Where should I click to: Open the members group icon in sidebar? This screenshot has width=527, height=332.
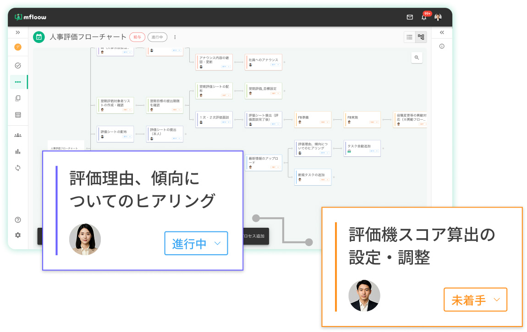coord(18,135)
